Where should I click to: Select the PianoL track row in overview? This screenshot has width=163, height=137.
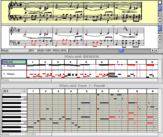click(x=14, y=74)
